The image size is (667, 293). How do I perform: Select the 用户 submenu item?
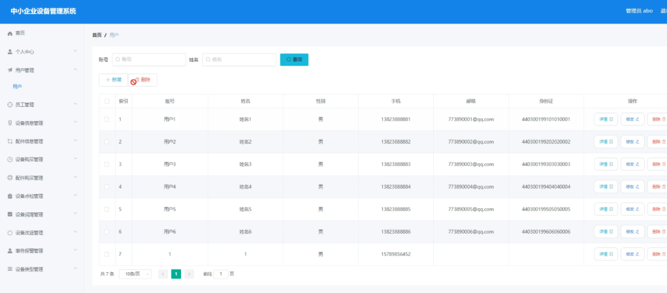click(17, 87)
